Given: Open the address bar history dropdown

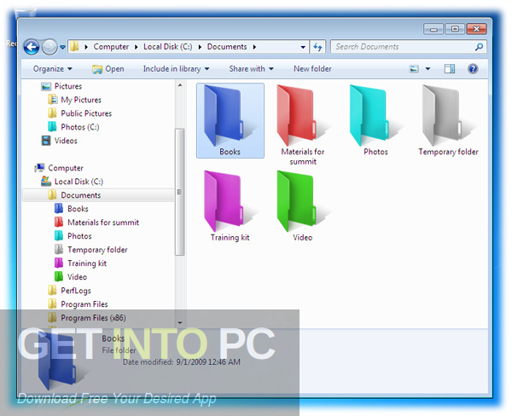Looking at the screenshot, I should tap(303, 47).
